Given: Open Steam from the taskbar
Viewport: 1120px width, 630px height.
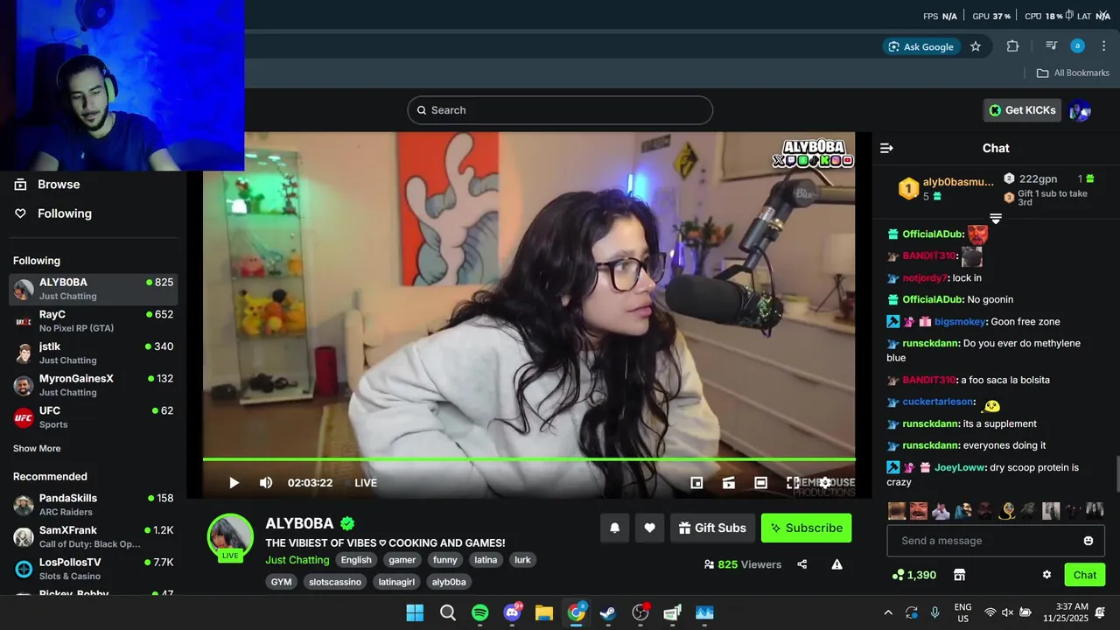Looking at the screenshot, I should coord(608,612).
